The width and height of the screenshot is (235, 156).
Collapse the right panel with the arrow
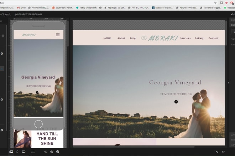[228, 83]
